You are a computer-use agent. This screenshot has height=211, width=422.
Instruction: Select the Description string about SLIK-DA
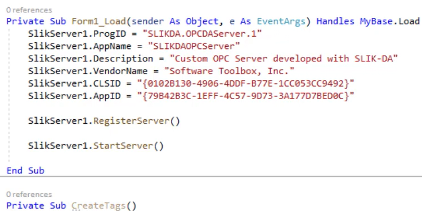(284, 59)
